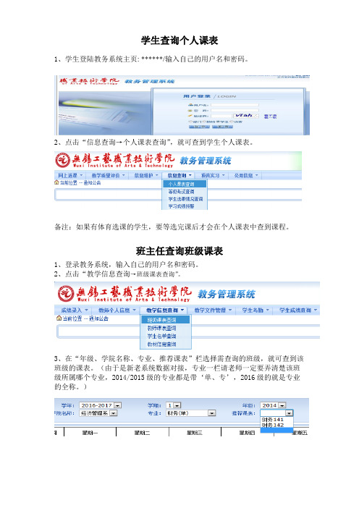Open the 教学文件管理 menu

(213, 310)
